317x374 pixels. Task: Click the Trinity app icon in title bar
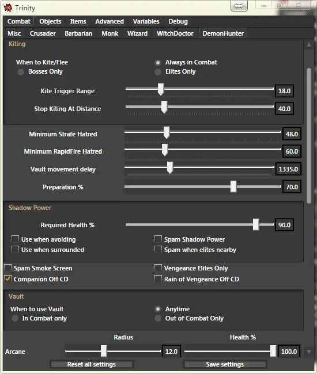coord(7,7)
